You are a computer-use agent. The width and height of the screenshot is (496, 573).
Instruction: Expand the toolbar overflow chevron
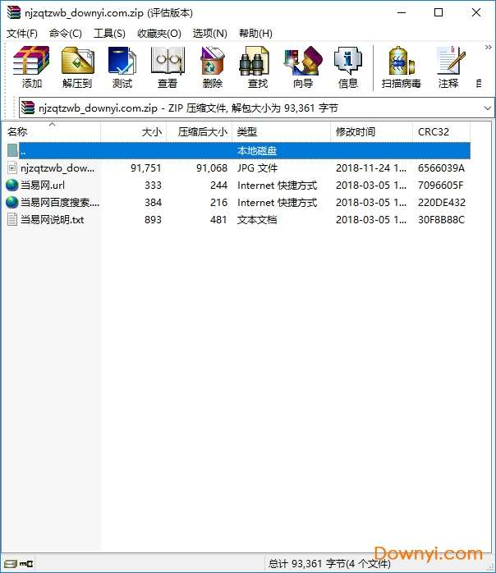pos(488,47)
